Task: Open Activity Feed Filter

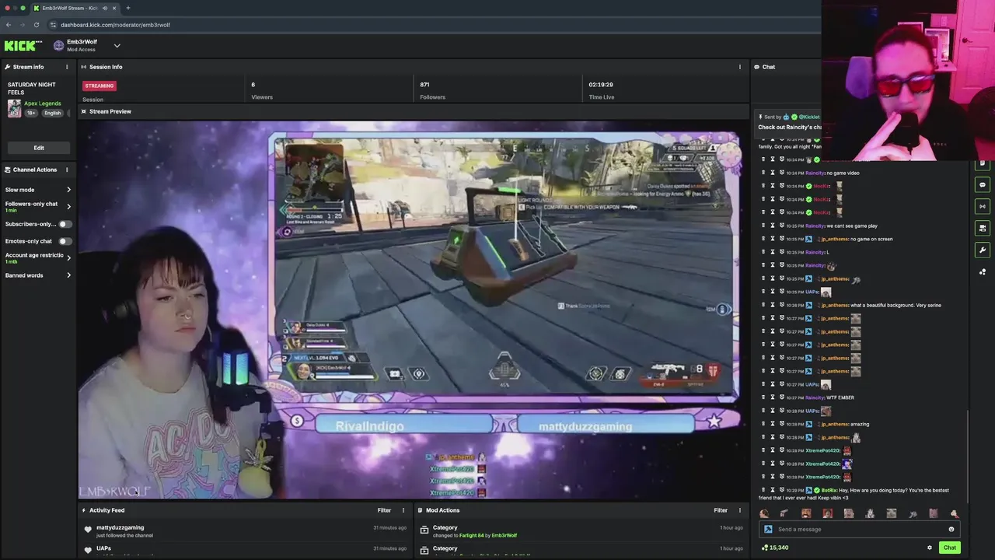Action: click(x=384, y=510)
